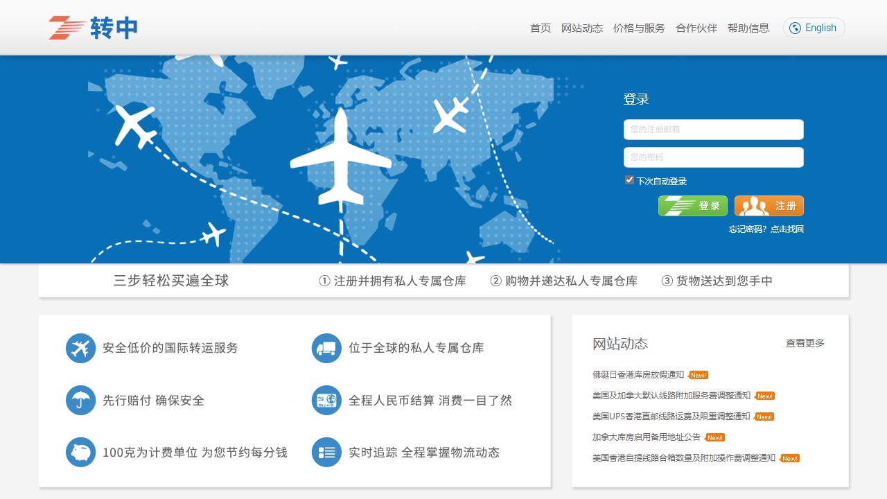Select 帮助信息 in the navigation bar
This screenshot has height=499, width=887.
point(748,28)
